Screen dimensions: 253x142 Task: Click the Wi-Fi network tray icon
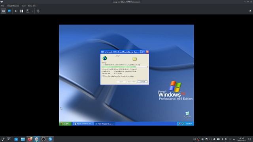point(230,139)
